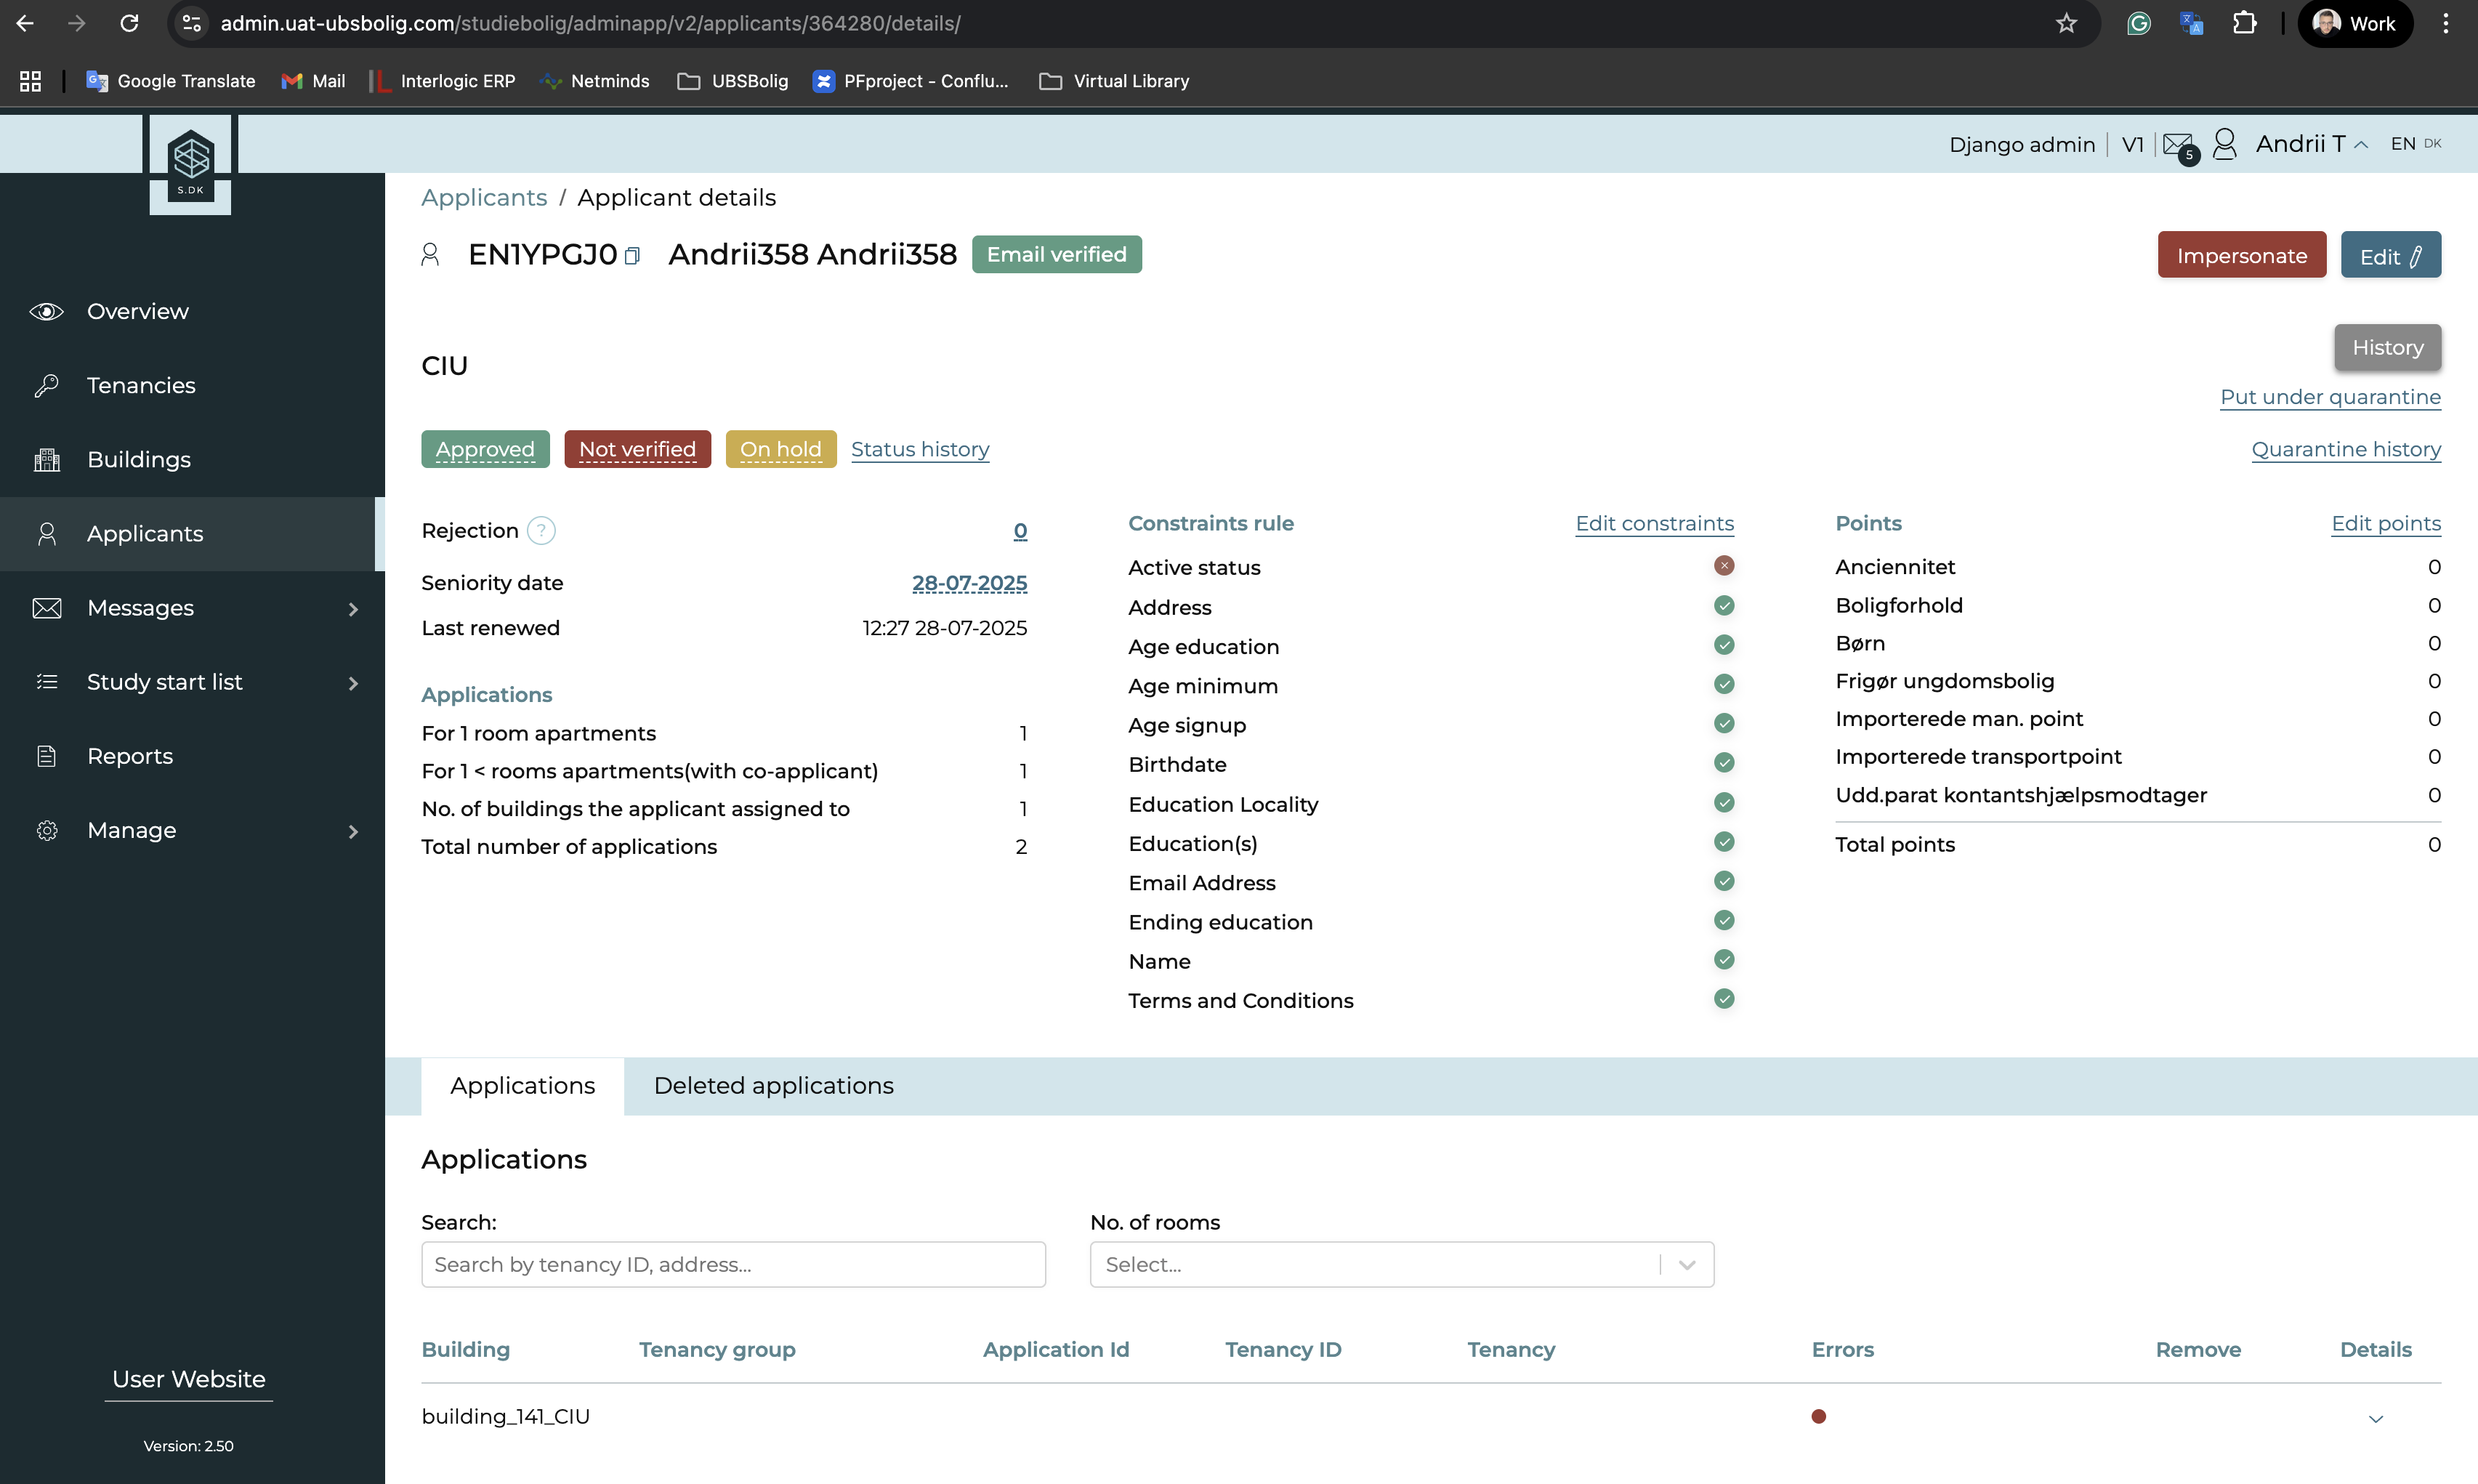Open the Status history link
The image size is (2478, 1484).
click(920, 449)
